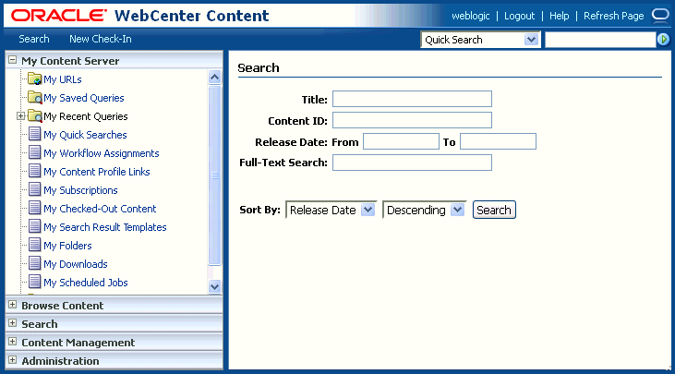Collapse the My Content Server tray
Image resolution: width=675 pixels, height=374 pixels.
12,60
